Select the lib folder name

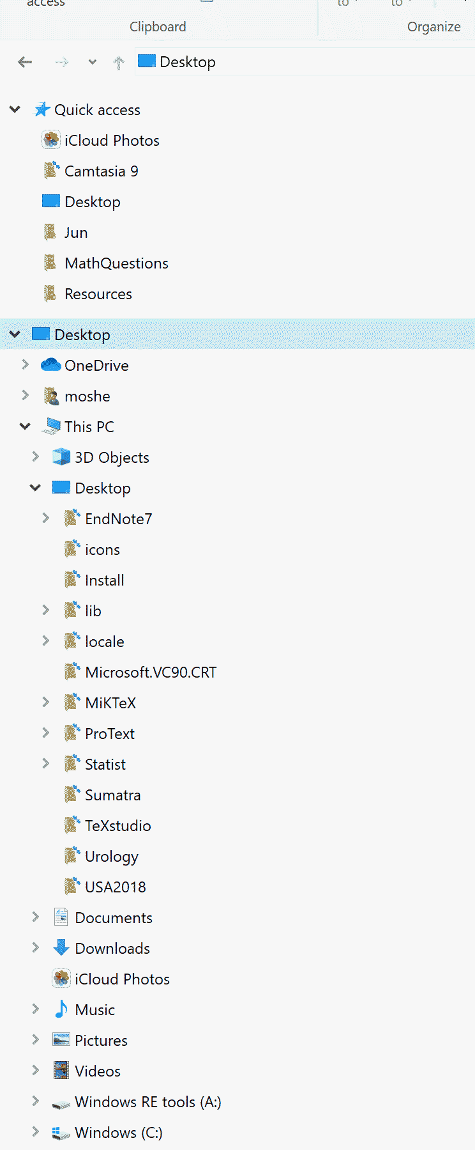[x=93, y=611]
